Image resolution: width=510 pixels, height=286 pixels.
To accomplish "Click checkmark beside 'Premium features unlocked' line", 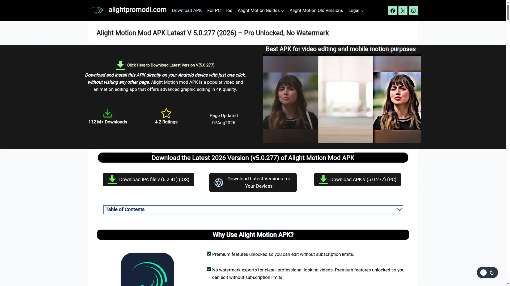I will 209,254.
